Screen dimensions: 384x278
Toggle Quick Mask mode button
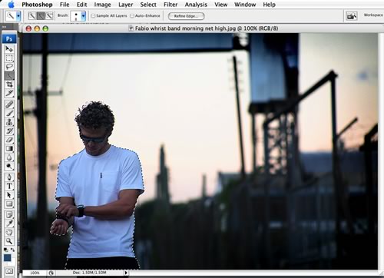(9, 271)
